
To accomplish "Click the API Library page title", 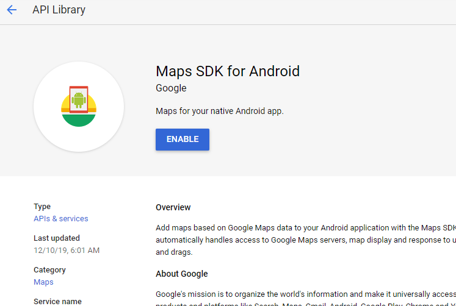I will coord(59,10).
